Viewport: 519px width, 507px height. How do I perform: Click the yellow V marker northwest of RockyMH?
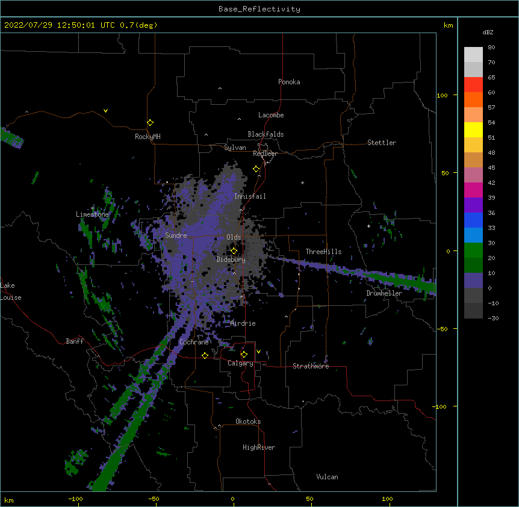tap(105, 111)
